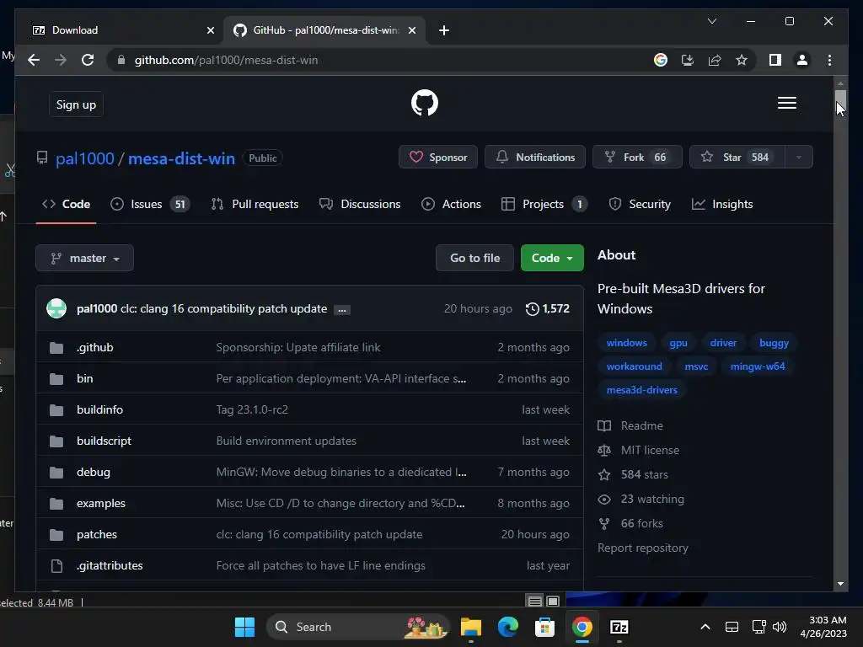Open the bin folder
The image size is (863, 647).
point(85,378)
